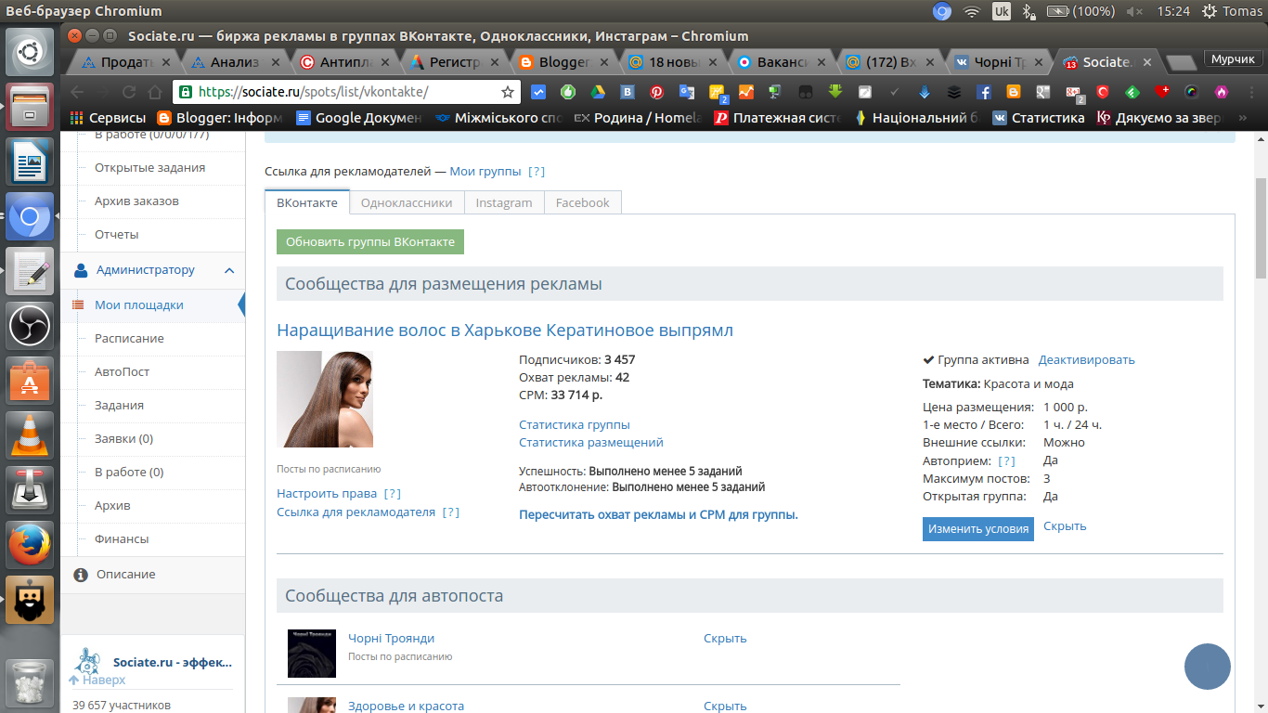This screenshot has width=1268, height=713.
Task: Click the Автоприем [?] help link
Action: tap(1006, 460)
